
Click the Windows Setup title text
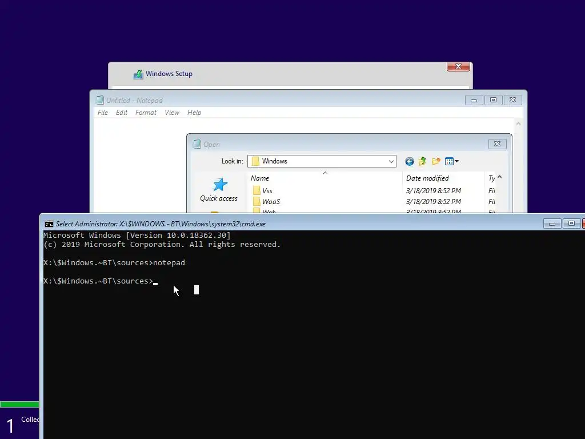pyautogui.click(x=169, y=74)
